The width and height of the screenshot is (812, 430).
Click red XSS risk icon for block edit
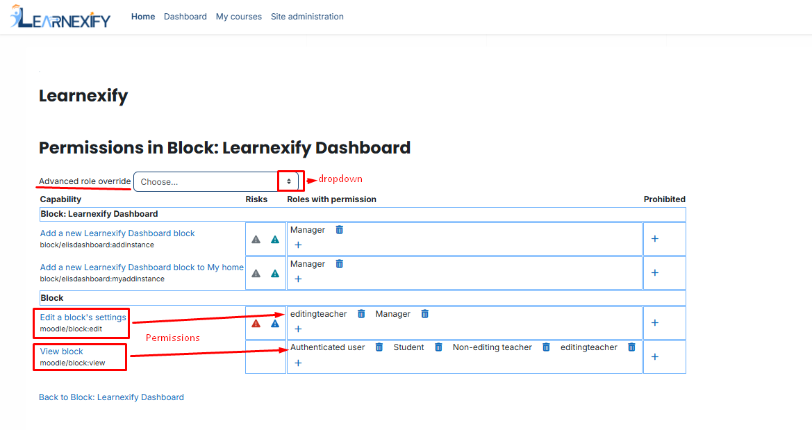tap(256, 324)
